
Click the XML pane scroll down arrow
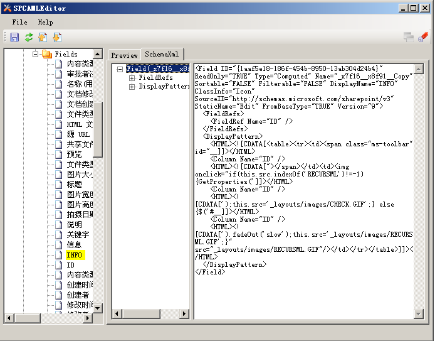point(418,314)
